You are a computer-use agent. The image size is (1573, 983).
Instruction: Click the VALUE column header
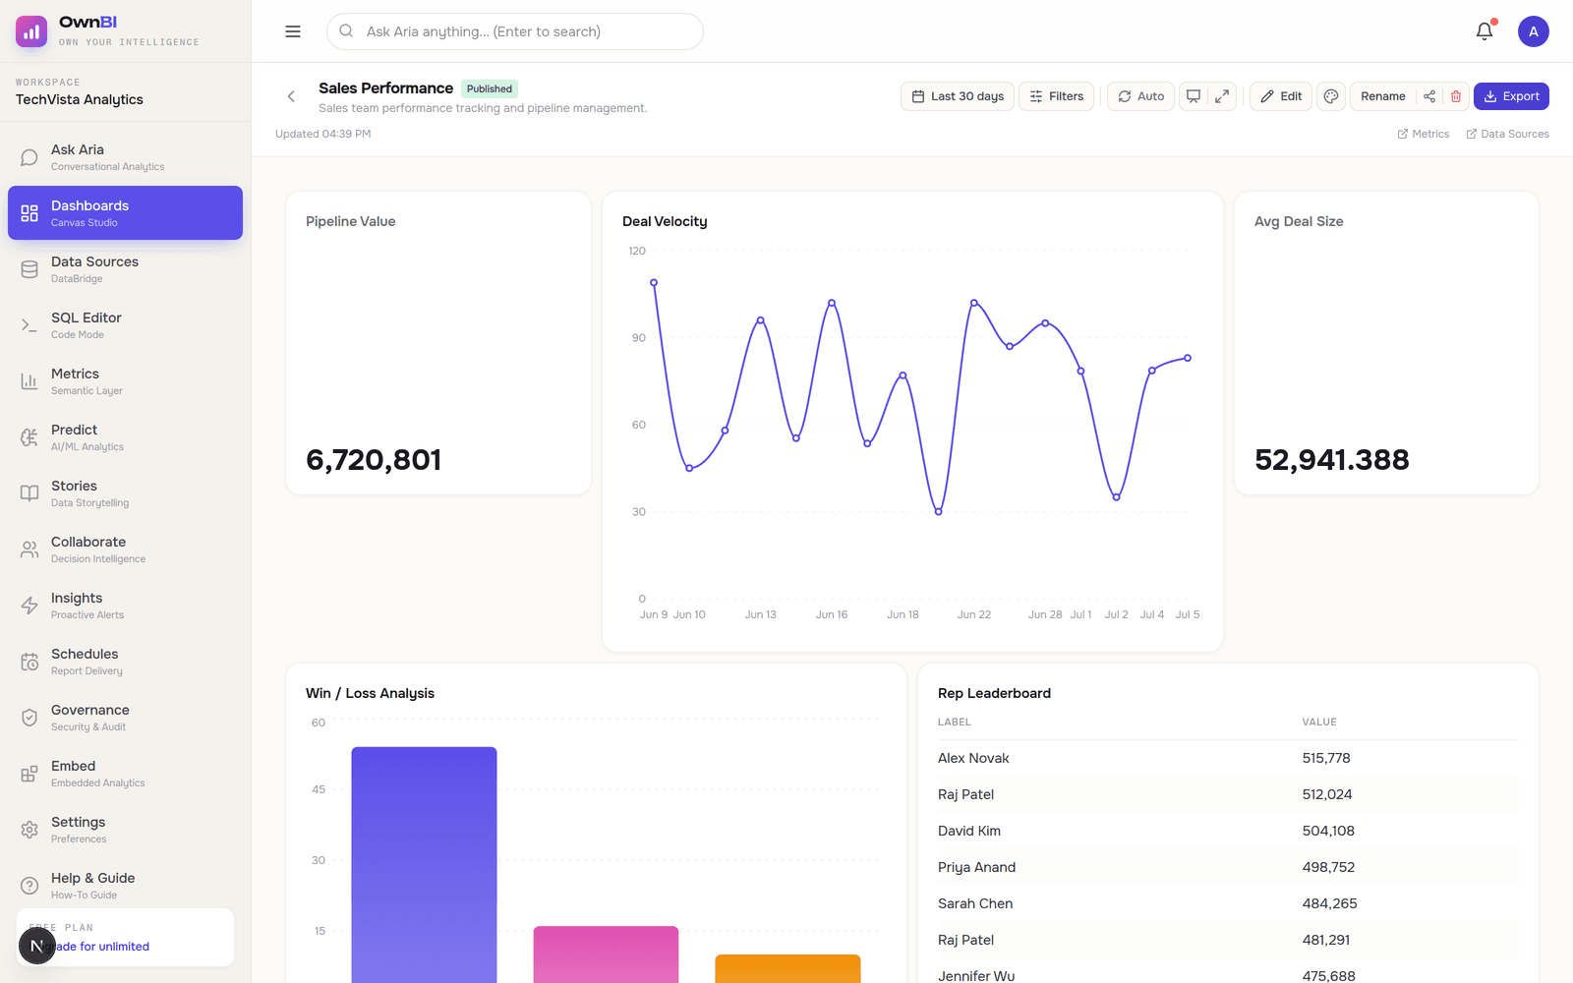1319,722
